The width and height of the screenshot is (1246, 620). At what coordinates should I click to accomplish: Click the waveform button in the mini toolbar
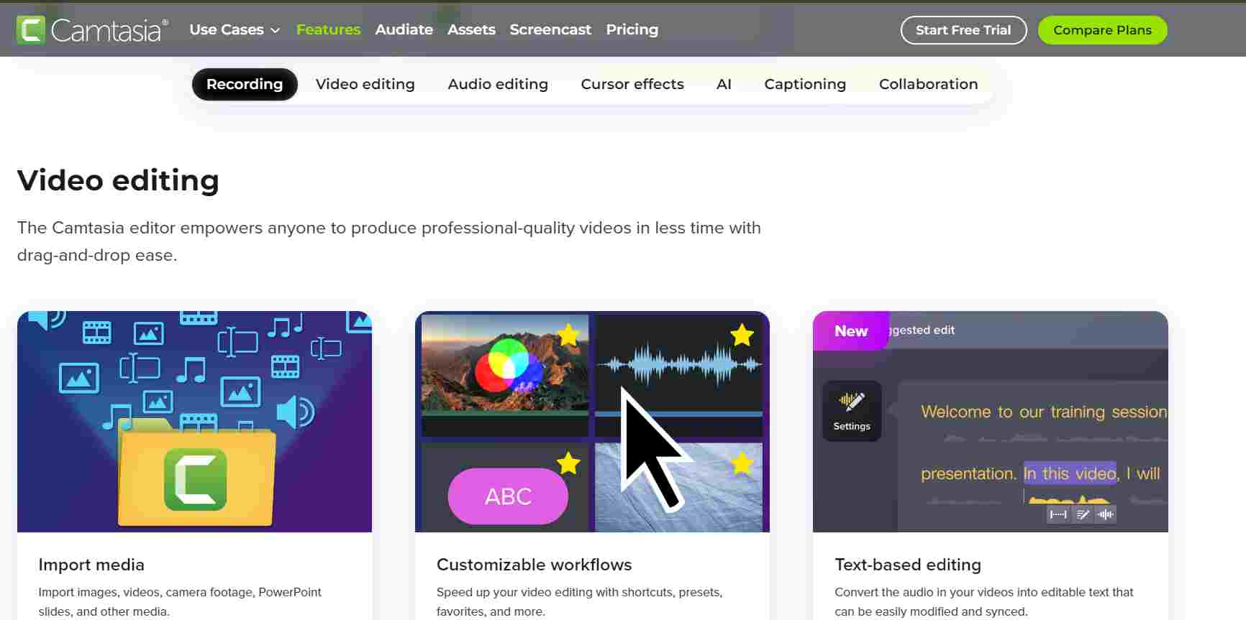click(x=1106, y=514)
